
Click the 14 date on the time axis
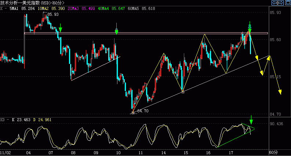tap(163, 153)
